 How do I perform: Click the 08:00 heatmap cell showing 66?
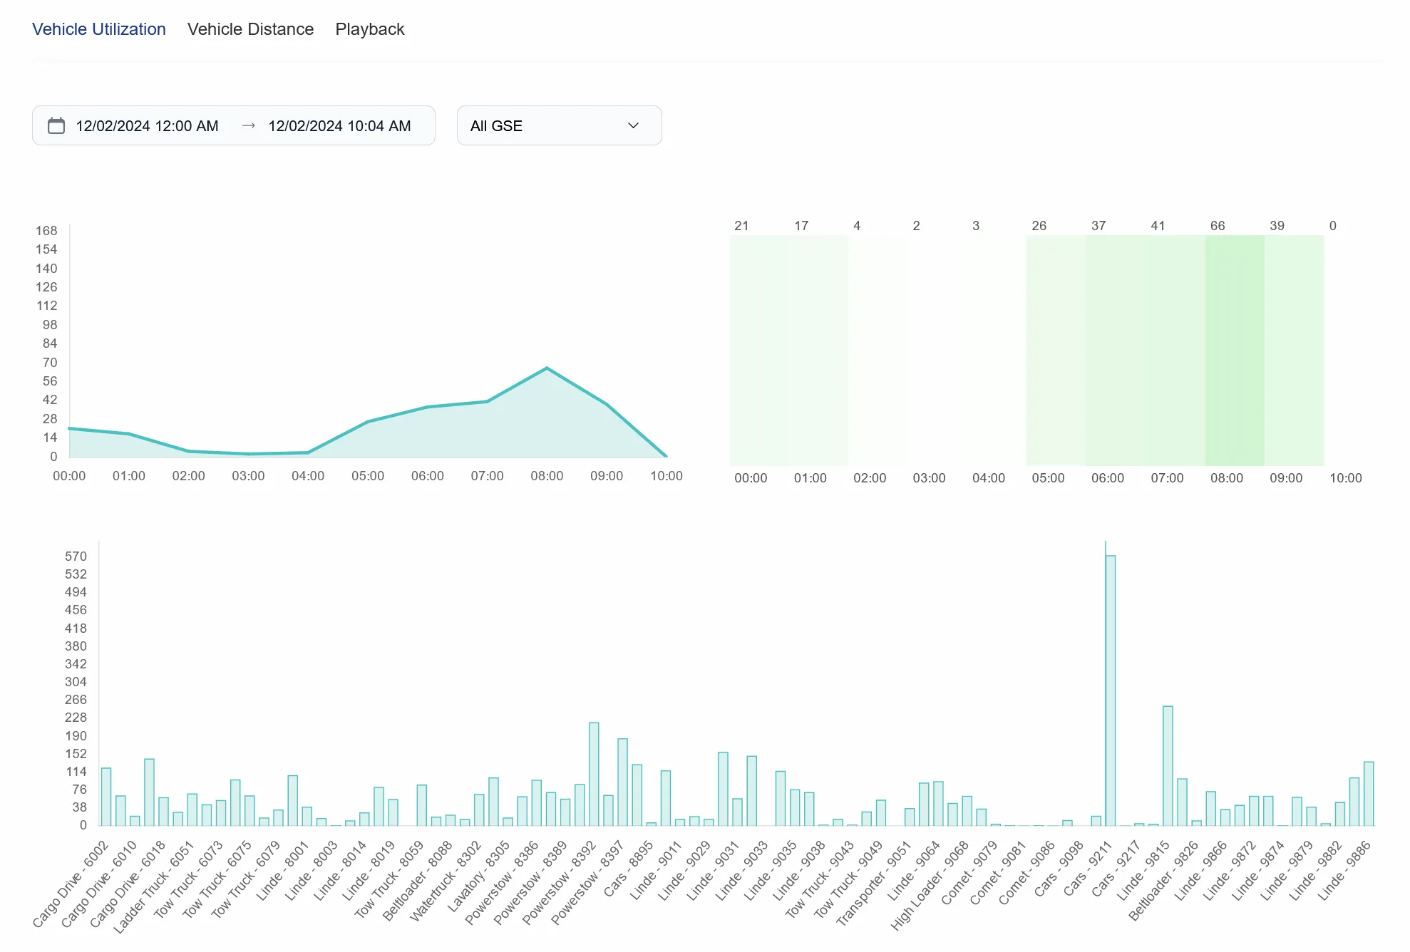coord(1234,350)
